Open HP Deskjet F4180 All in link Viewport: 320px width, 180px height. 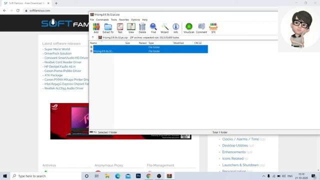click(60, 66)
